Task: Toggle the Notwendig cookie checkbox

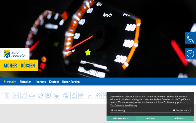Action: coord(112,110)
